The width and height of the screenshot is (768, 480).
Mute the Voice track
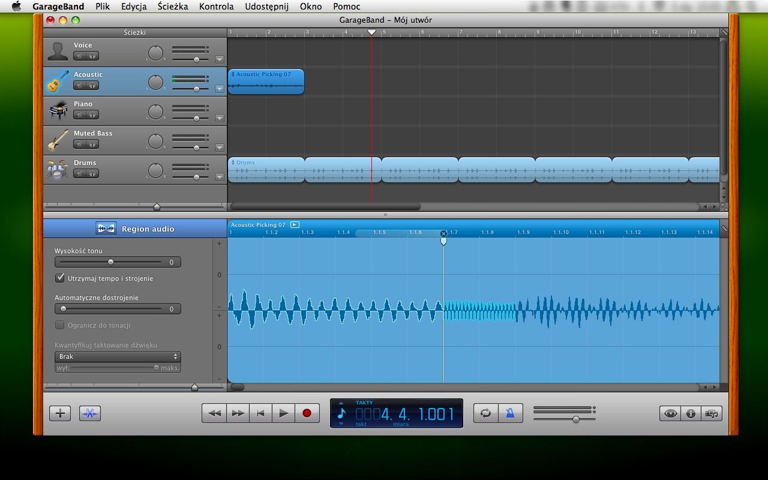point(80,56)
